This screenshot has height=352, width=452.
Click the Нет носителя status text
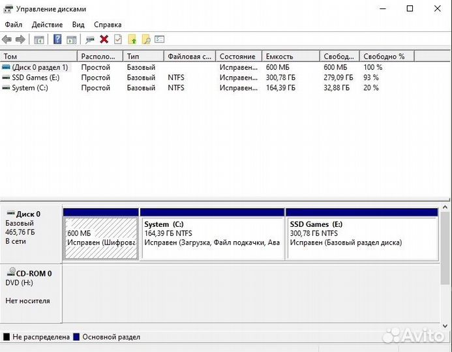point(27,301)
